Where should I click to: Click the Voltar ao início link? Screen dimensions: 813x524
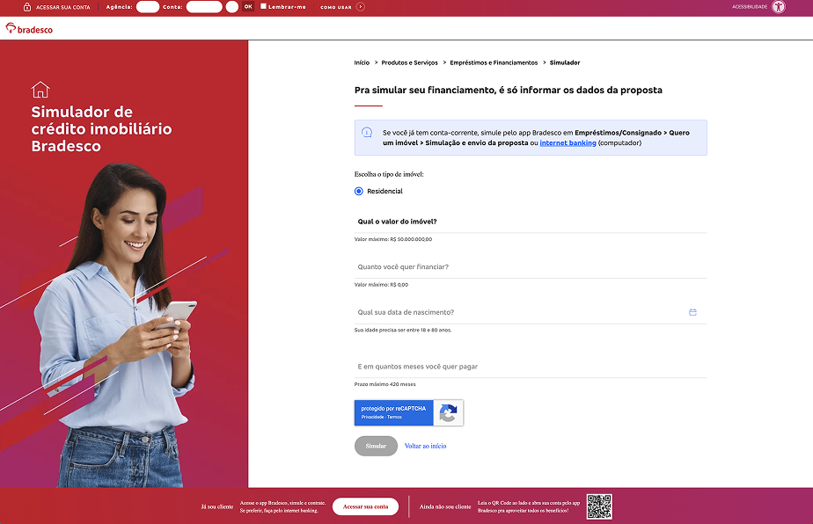pos(426,446)
